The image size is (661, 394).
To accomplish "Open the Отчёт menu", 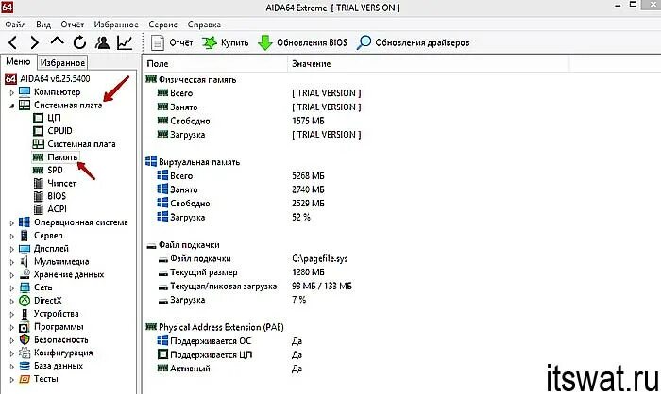I will pos(73,25).
